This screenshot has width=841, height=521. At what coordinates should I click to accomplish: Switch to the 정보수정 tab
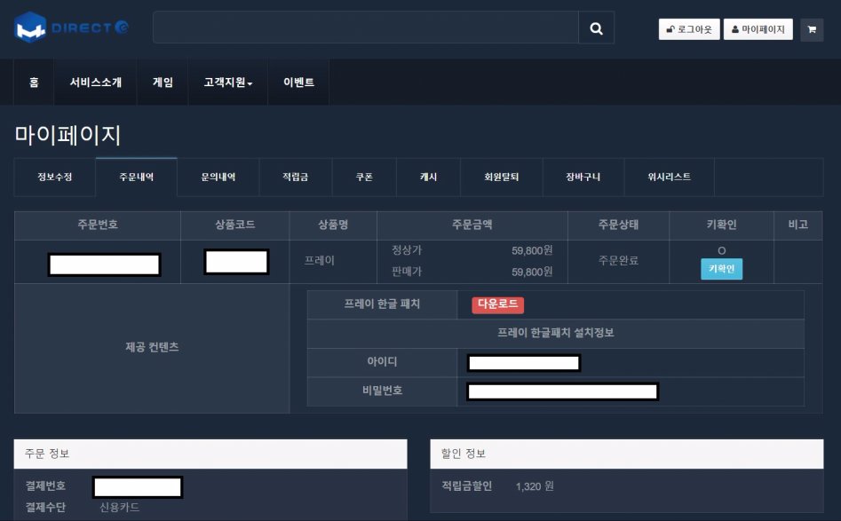coord(53,177)
